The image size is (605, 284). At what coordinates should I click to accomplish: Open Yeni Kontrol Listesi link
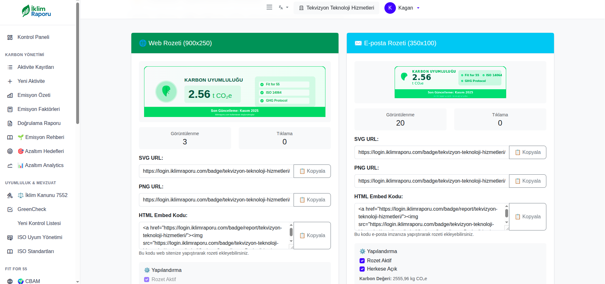39,223
